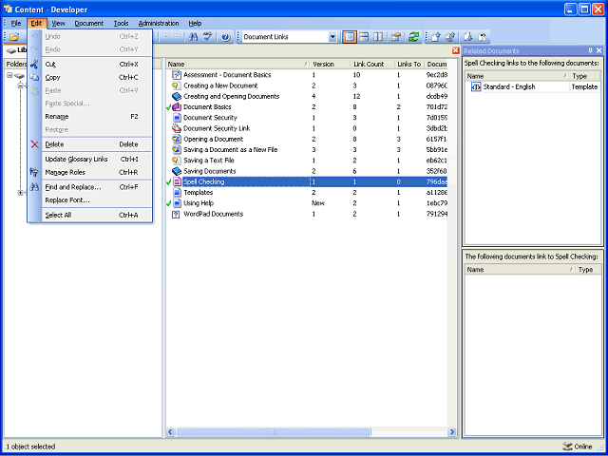Choose Rename from the Edit menu
The height and width of the screenshot is (456, 608).
click(x=89, y=116)
